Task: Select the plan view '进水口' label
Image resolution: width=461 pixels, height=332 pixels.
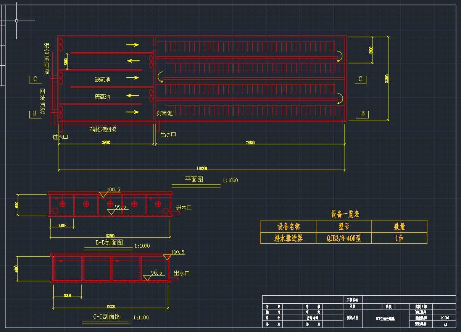Action: pos(60,137)
